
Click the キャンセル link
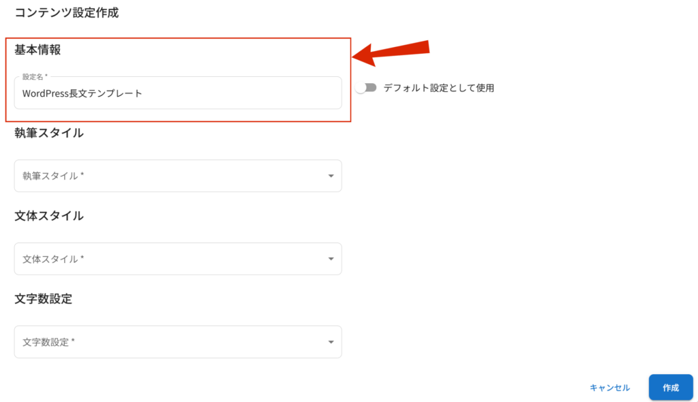[609, 388]
